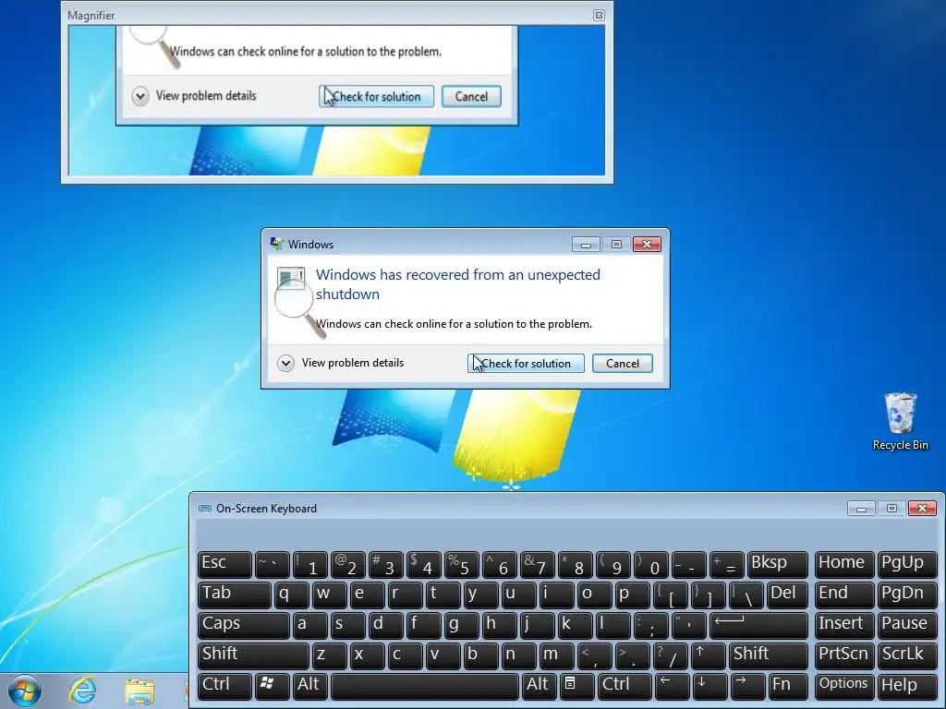This screenshot has width=946, height=709.
Task: Tap the context menu key on keyboard
Action: [x=577, y=686]
